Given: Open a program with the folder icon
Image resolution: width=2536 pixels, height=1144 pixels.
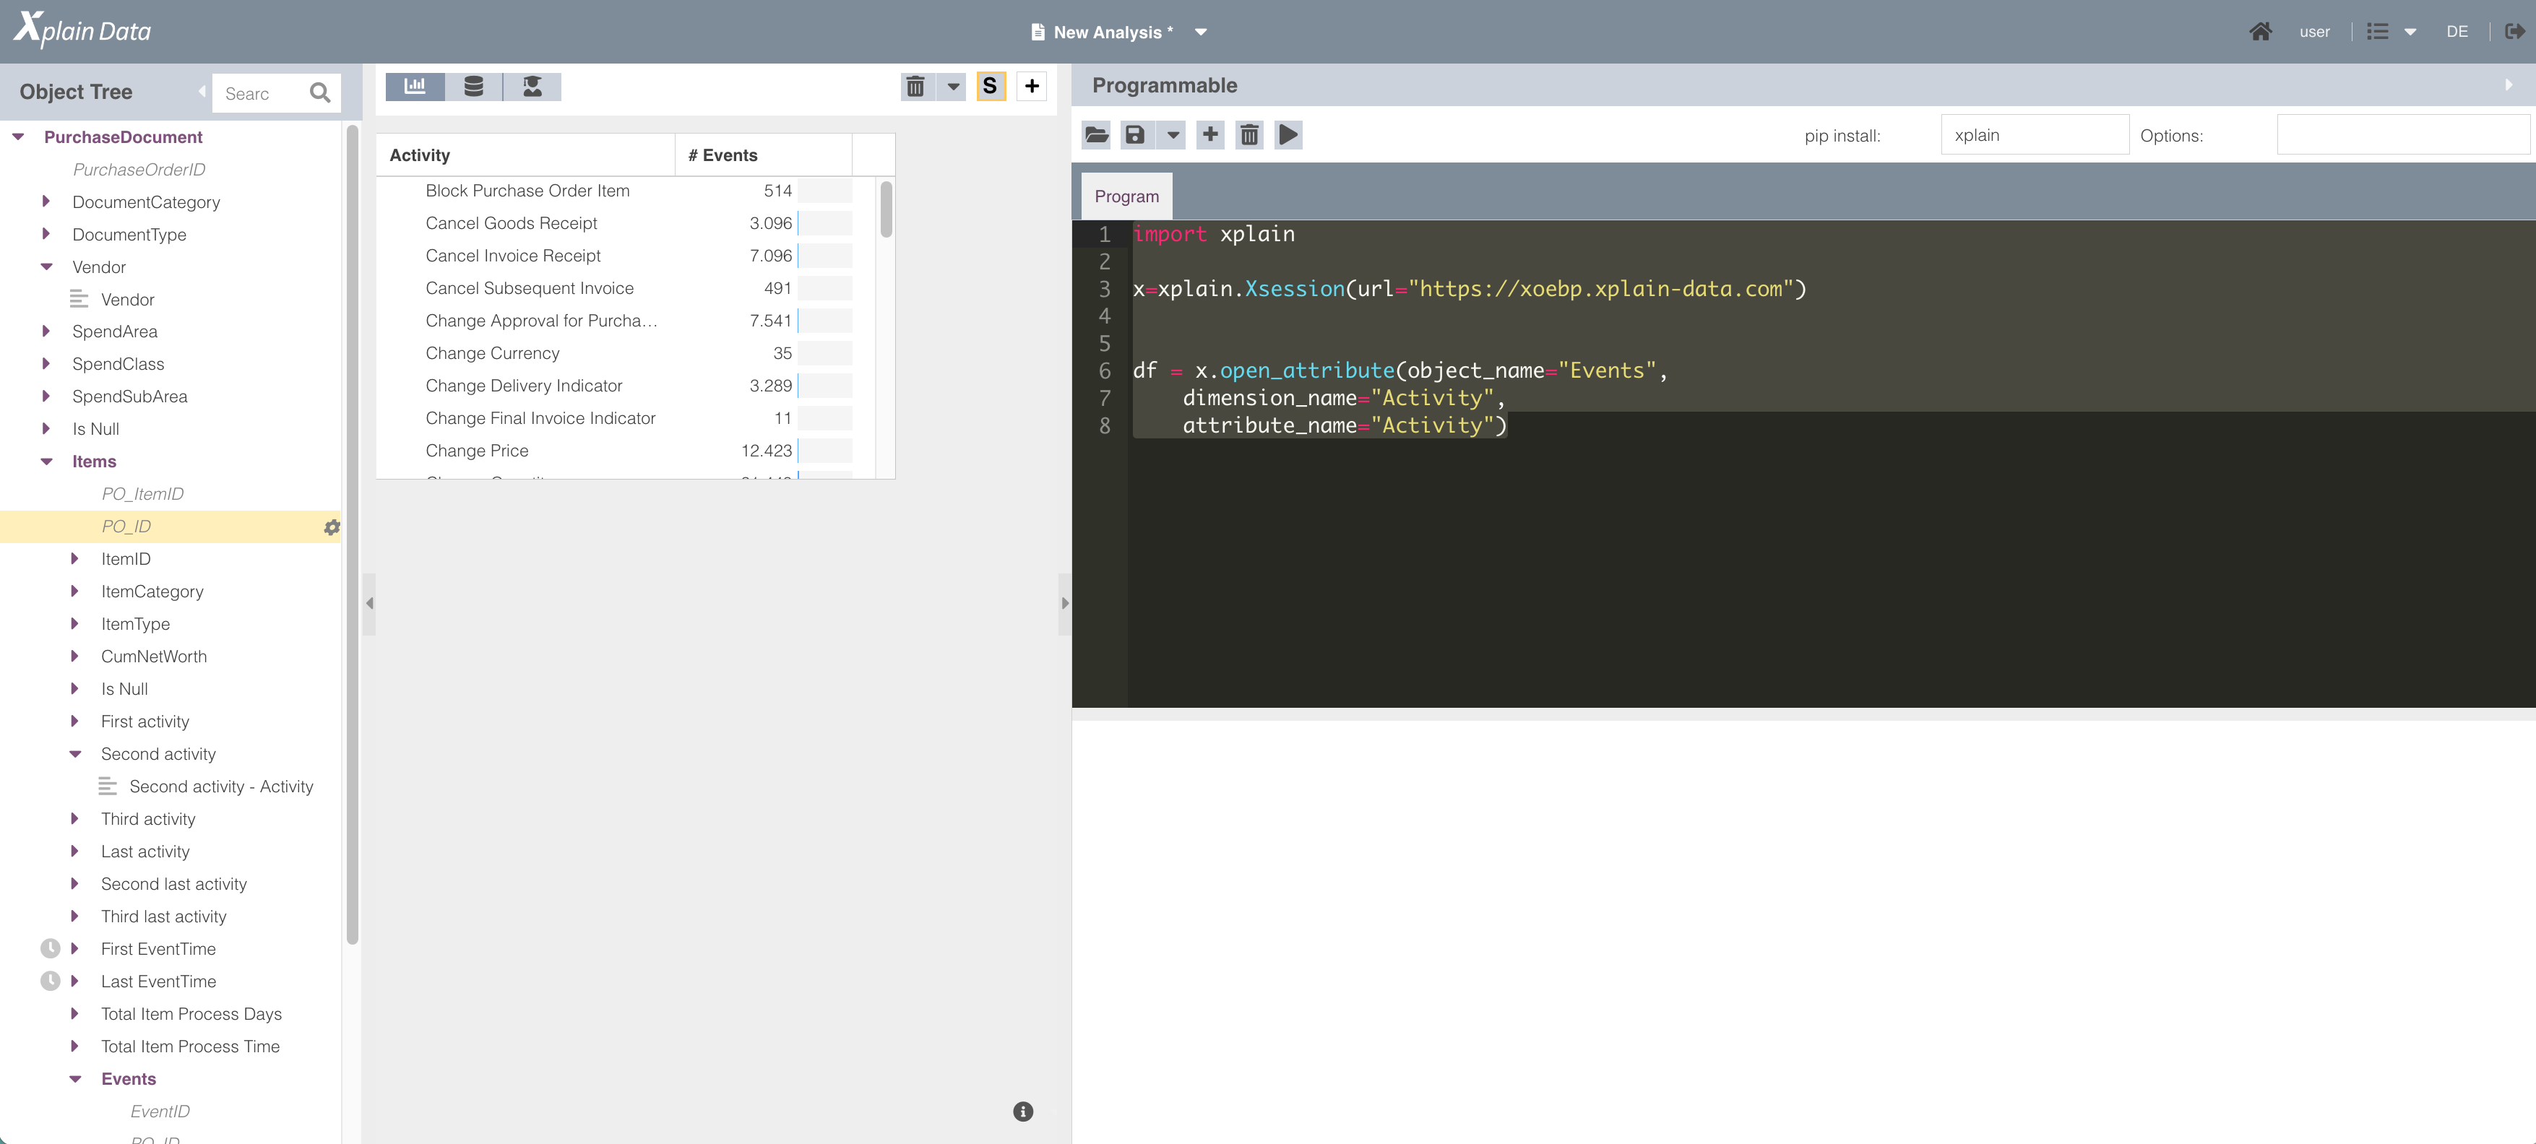Looking at the screenshot, I should pos(1097,135).
